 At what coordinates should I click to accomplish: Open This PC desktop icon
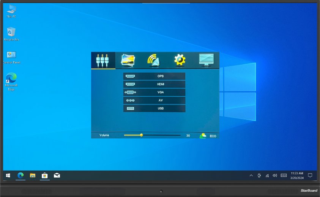tap(11, 11)
